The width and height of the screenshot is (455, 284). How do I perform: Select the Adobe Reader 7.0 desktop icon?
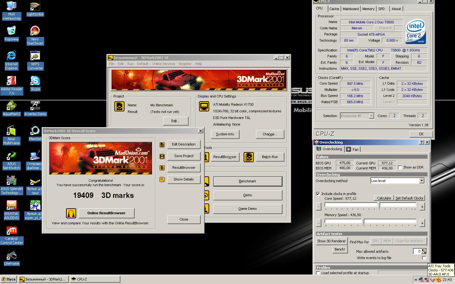tap(11, 86)
